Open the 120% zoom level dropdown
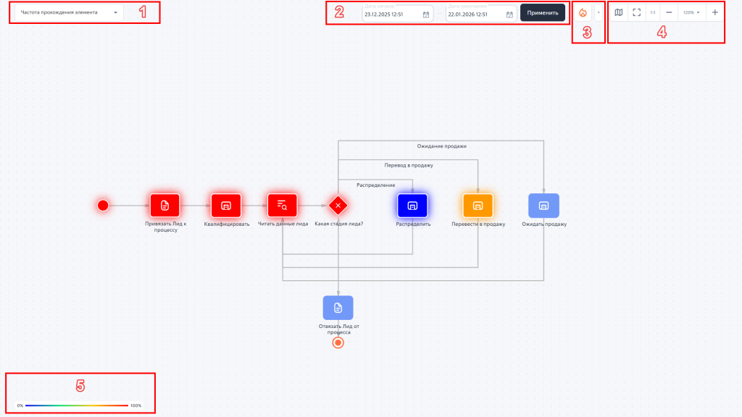Image resolution: width=742 pixels, height=417 pixels. (x=691, y=12)
